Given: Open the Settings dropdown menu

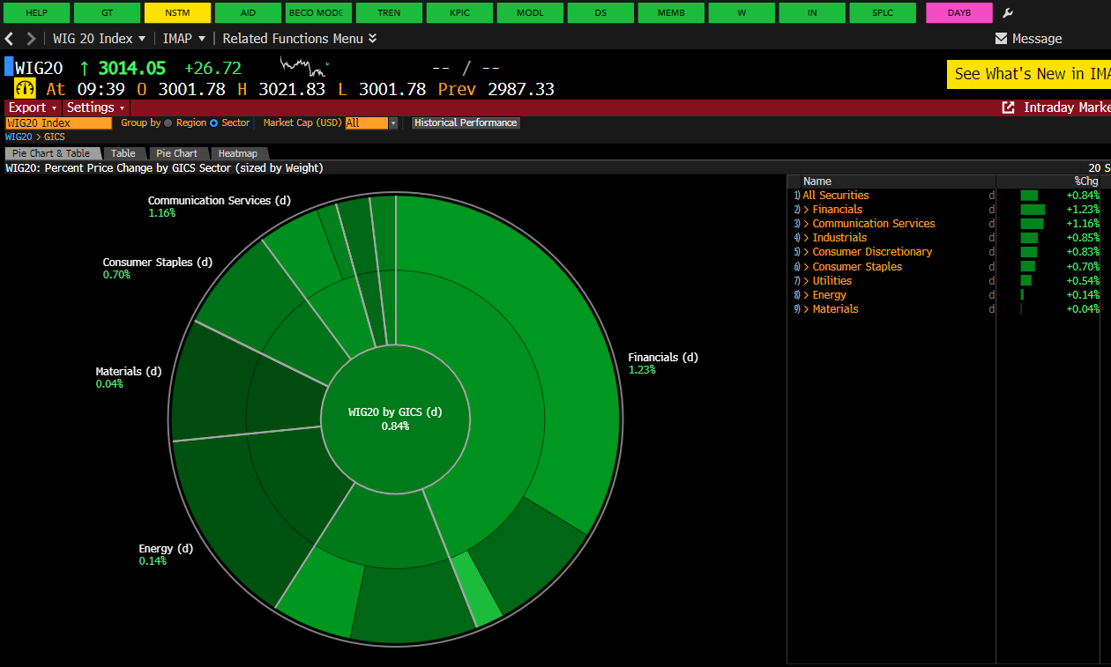Looking at the screenshot, I should (x=96, y=107).
